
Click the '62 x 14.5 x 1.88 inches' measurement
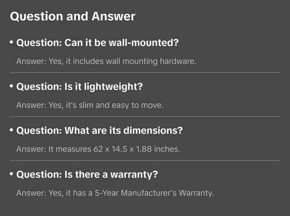(136, 149)
